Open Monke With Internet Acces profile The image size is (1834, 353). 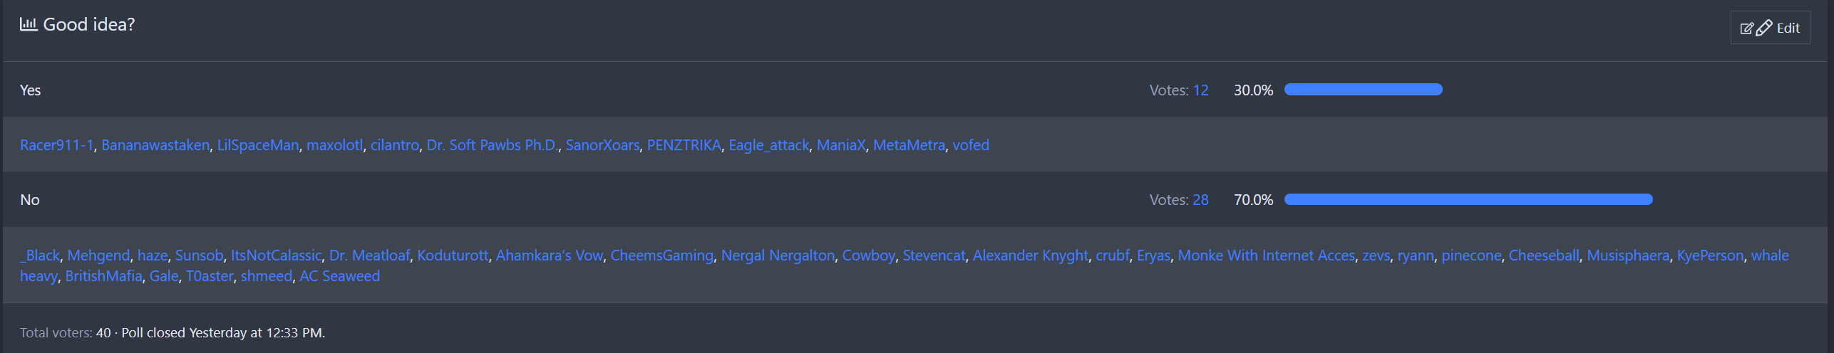click(x=1266, y=255)
